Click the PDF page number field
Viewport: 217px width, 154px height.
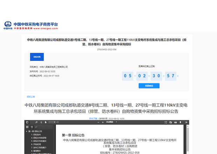point(52,122)
